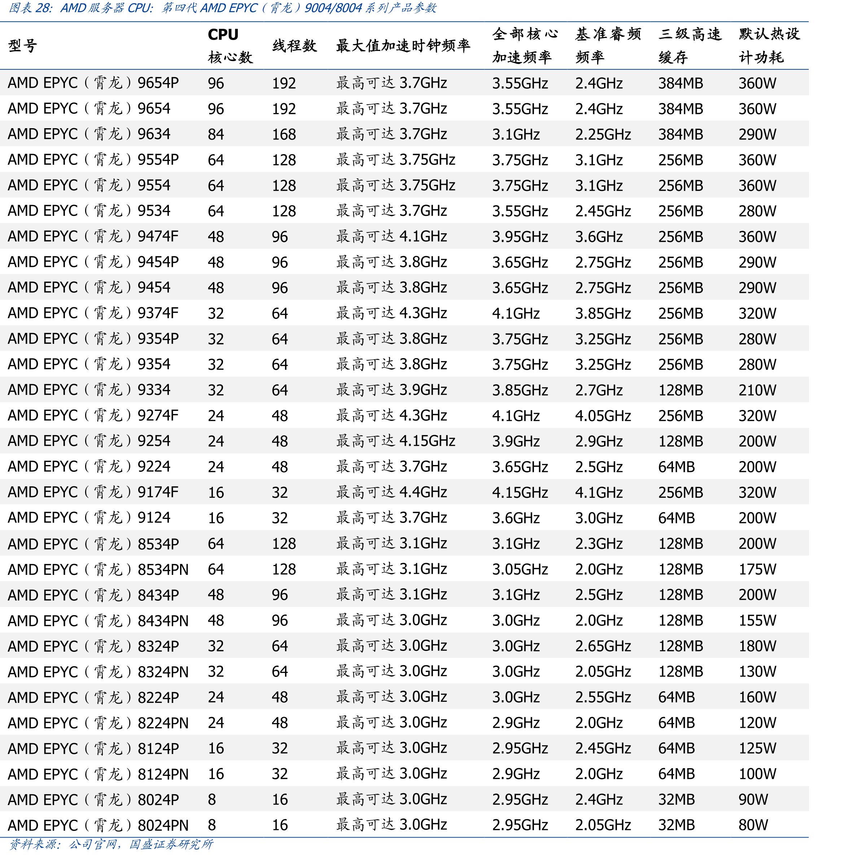844x856 pixels.
Task: Select the AMD EPYC 8534PN model name
Action: [x=98, y=569]
